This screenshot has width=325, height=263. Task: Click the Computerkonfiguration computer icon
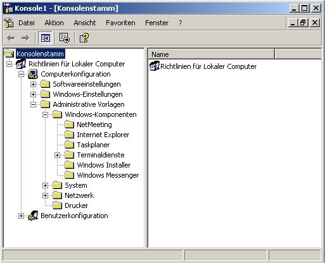[33, 74]
